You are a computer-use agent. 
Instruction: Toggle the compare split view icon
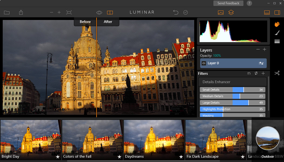(110, 12)
